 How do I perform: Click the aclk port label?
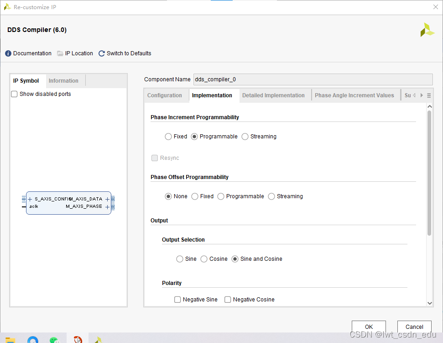coord(34,206)
